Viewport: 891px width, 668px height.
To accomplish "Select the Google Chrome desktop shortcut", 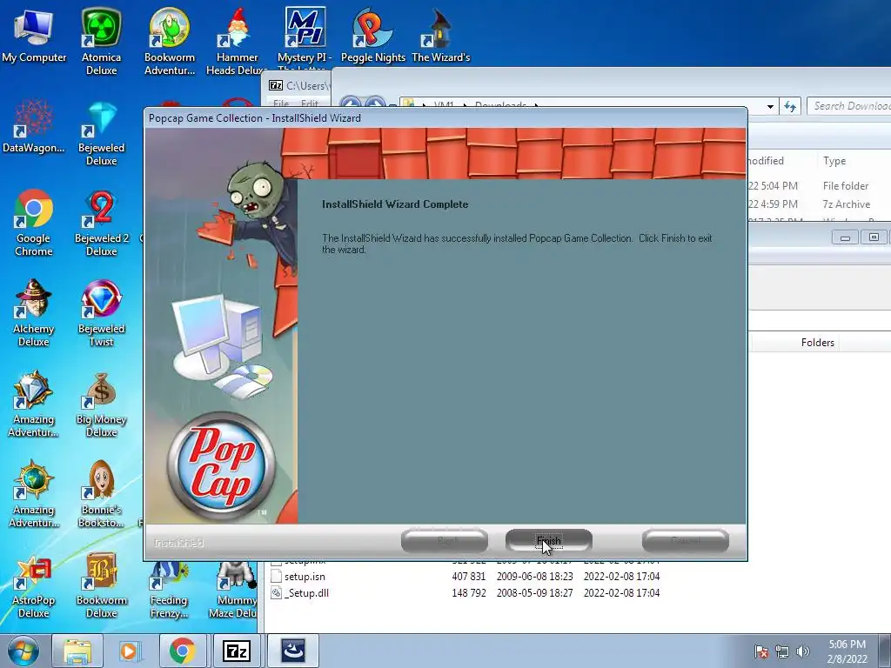I will point(34,223).
